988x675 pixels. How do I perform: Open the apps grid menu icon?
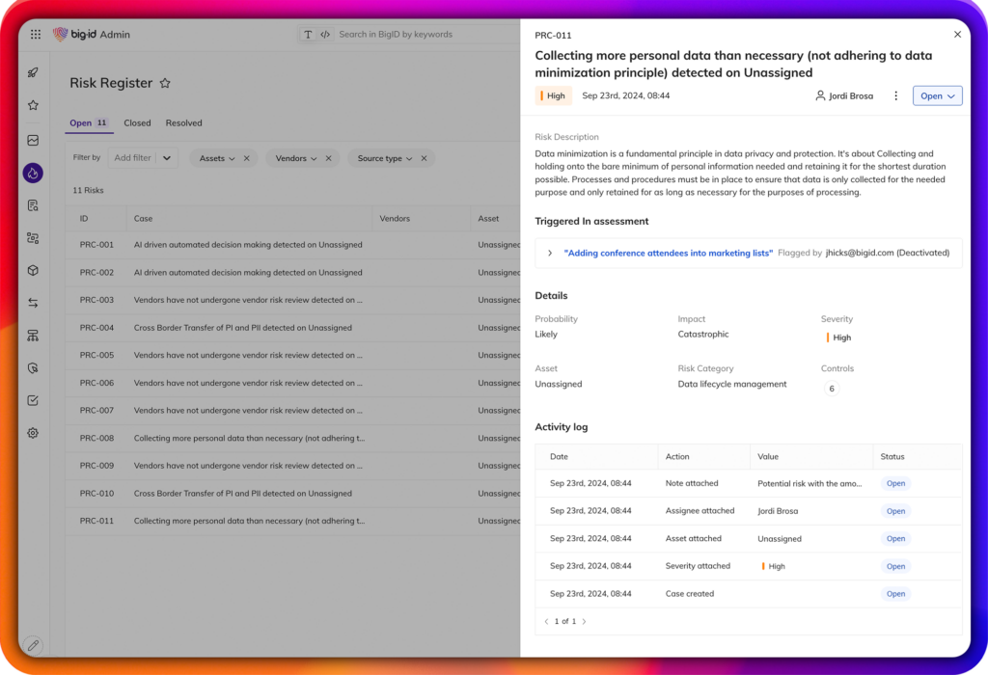[36, 35]
